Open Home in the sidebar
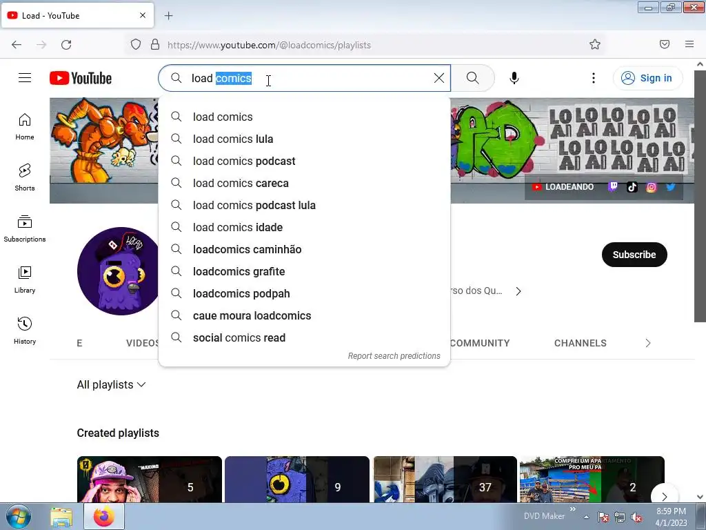This screenshot has height=530, width=706. (x=25, y=127)
